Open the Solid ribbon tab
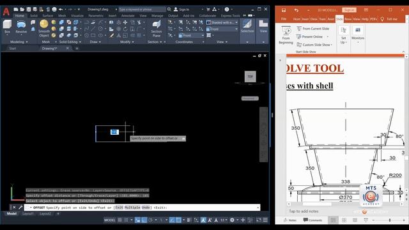This screenshot has width=409, height=230. 34,15
